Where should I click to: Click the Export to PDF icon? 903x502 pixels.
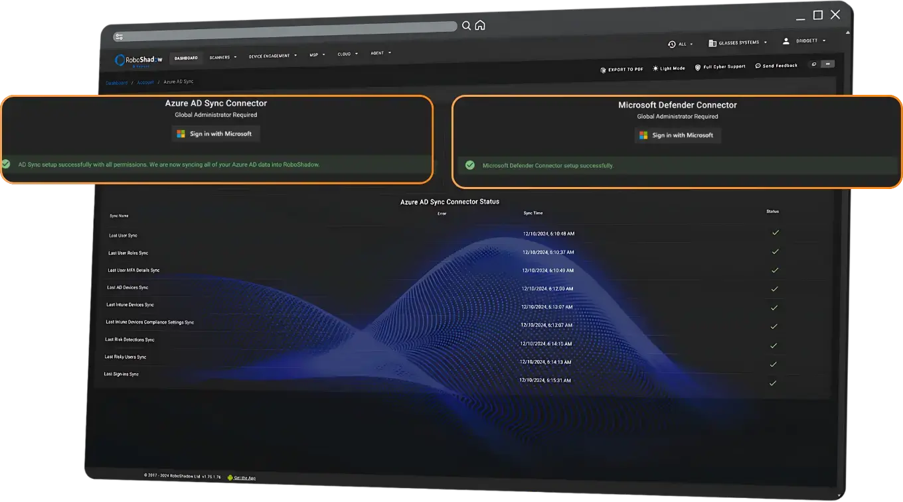click(x=603, y=70)
